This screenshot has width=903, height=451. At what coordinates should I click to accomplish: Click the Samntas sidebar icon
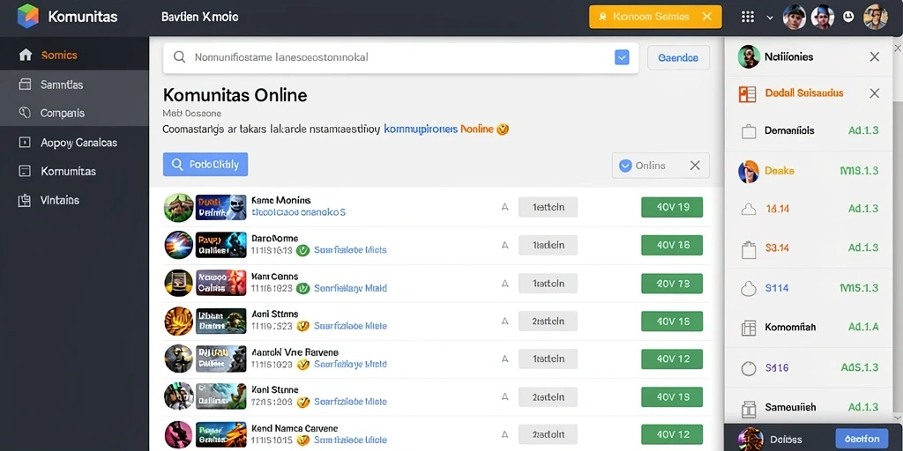point(25,85)
